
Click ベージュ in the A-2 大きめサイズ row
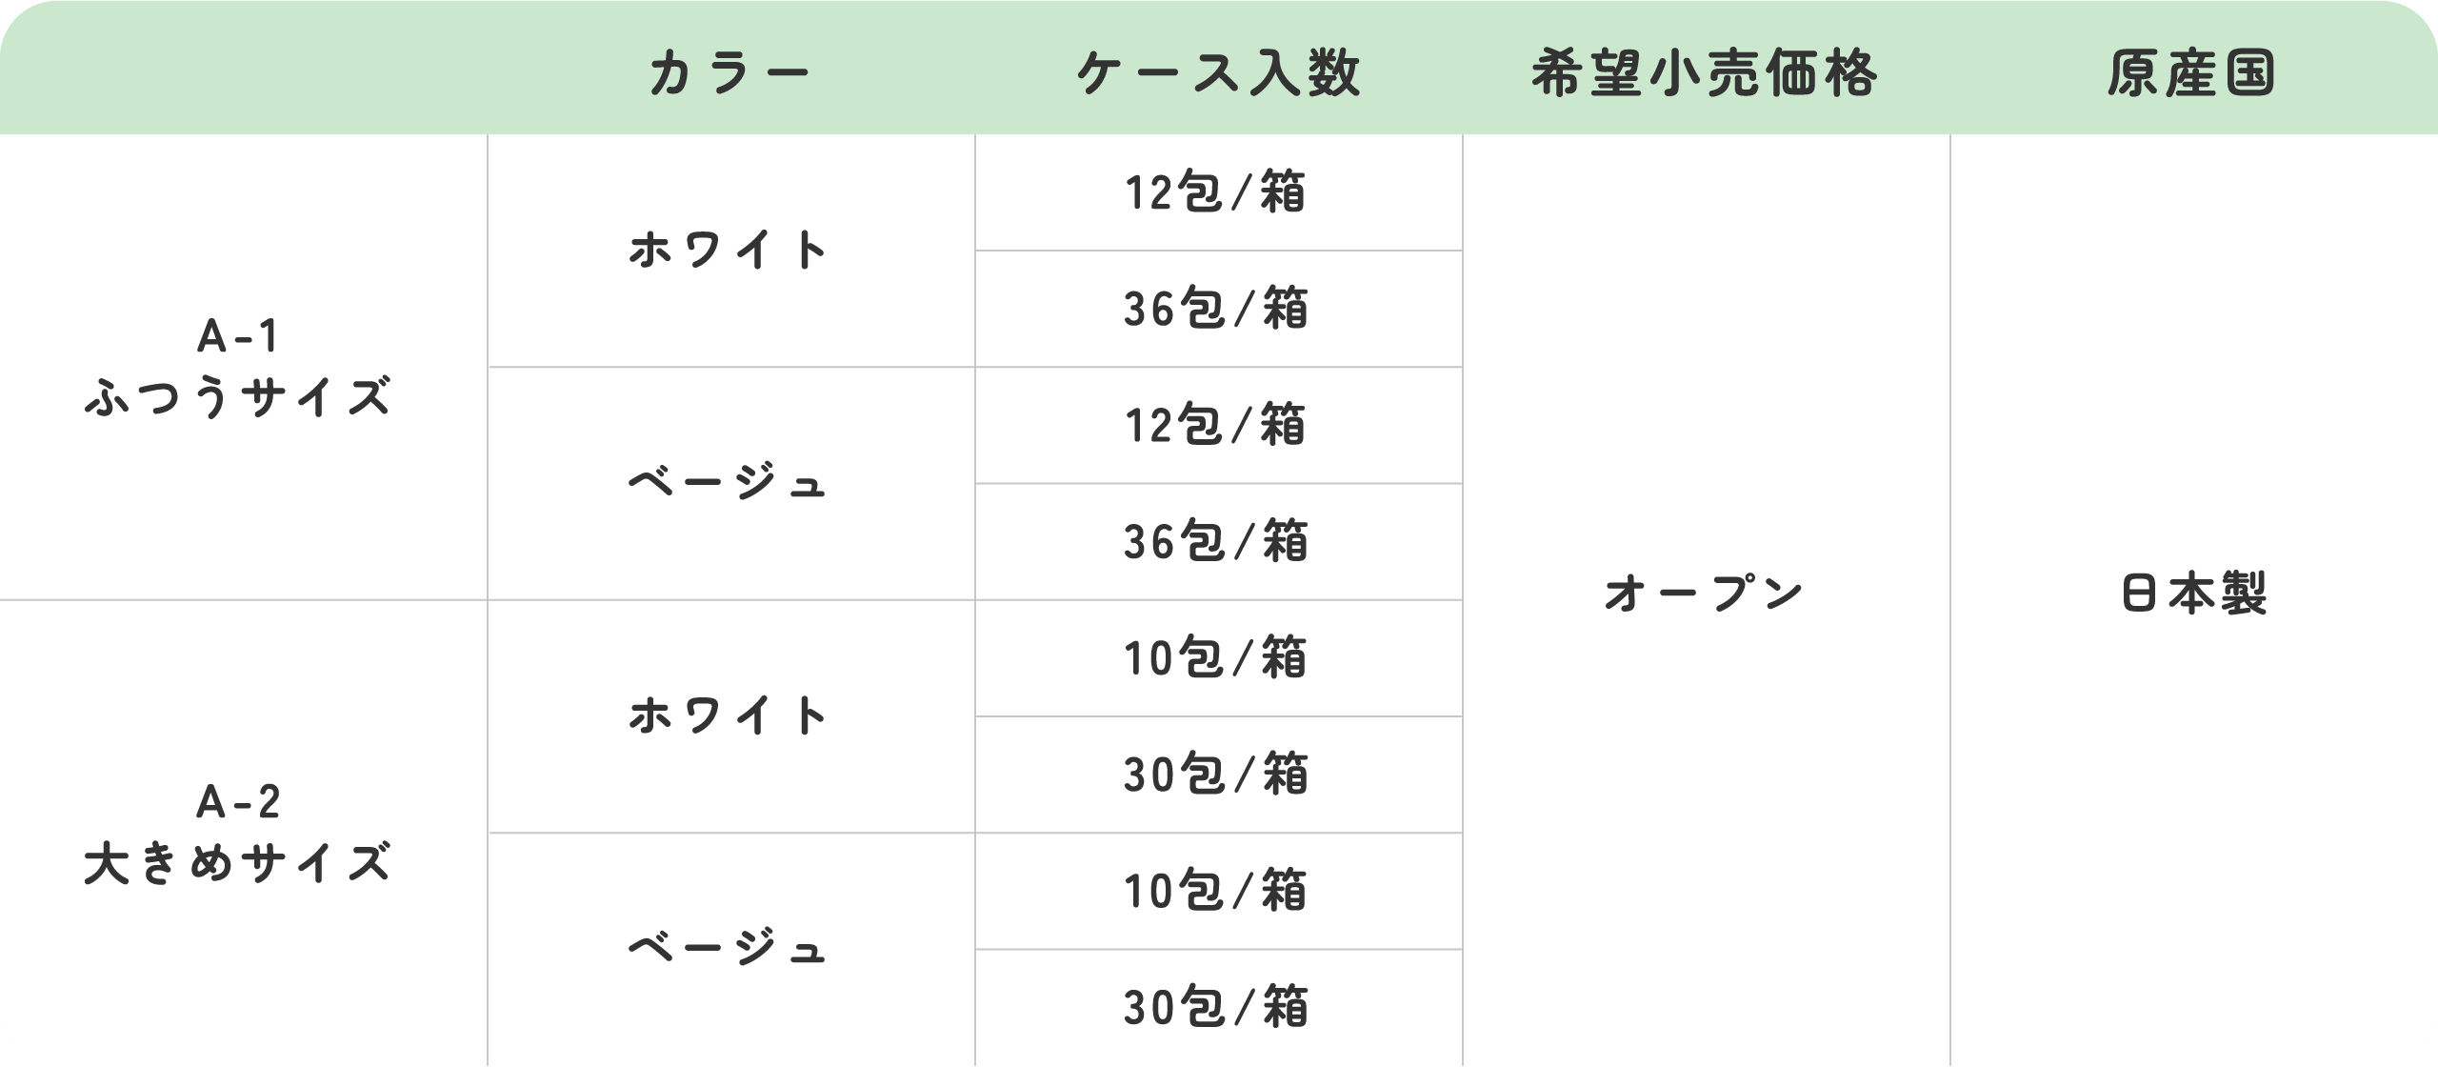tap(729, 950)
